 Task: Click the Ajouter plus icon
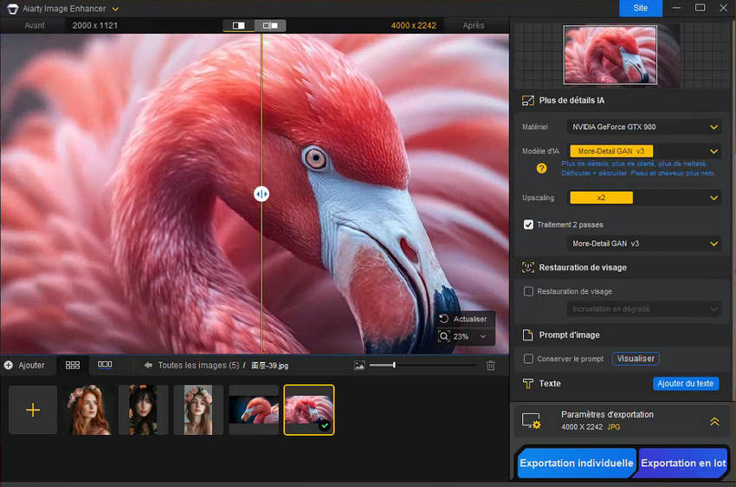(x=9, y=365)
